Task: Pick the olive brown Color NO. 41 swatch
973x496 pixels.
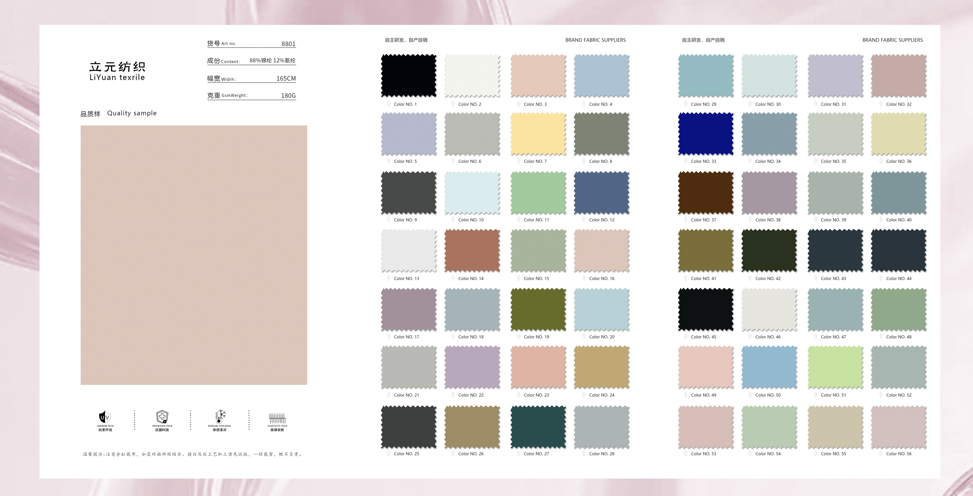Action: click(706, 251)
